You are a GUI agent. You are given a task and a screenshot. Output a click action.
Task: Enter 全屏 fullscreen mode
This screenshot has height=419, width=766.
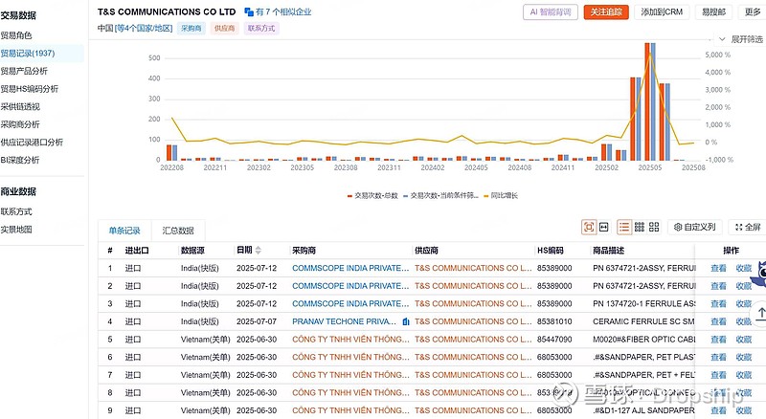pyautogui.click(x=748, y=227)
